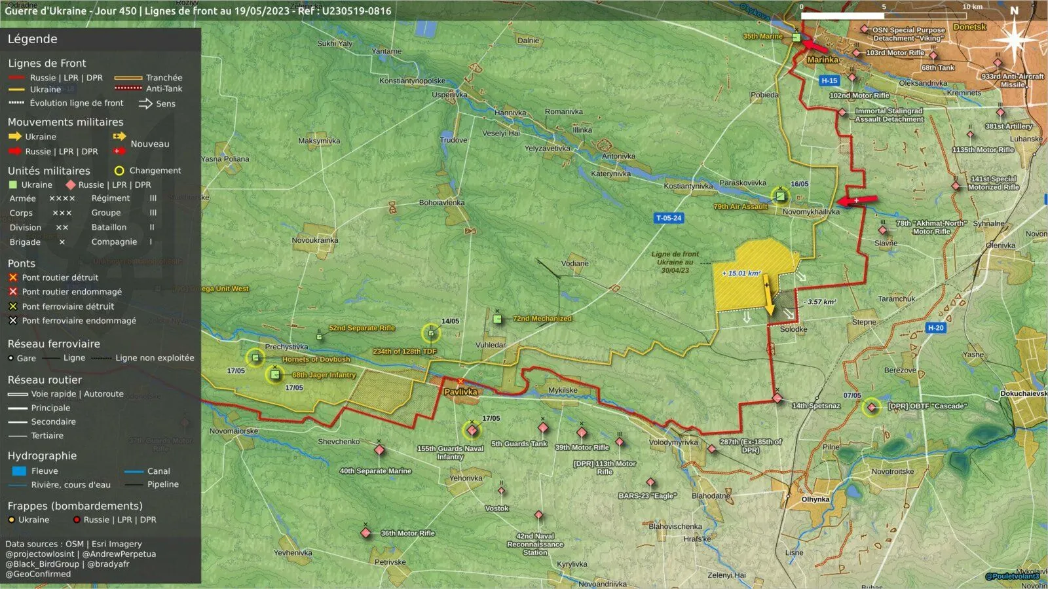Select the destroyed bridge marker above Pavlivka
The height and width of the screenshot is (589, 1048).
point(460,381)
